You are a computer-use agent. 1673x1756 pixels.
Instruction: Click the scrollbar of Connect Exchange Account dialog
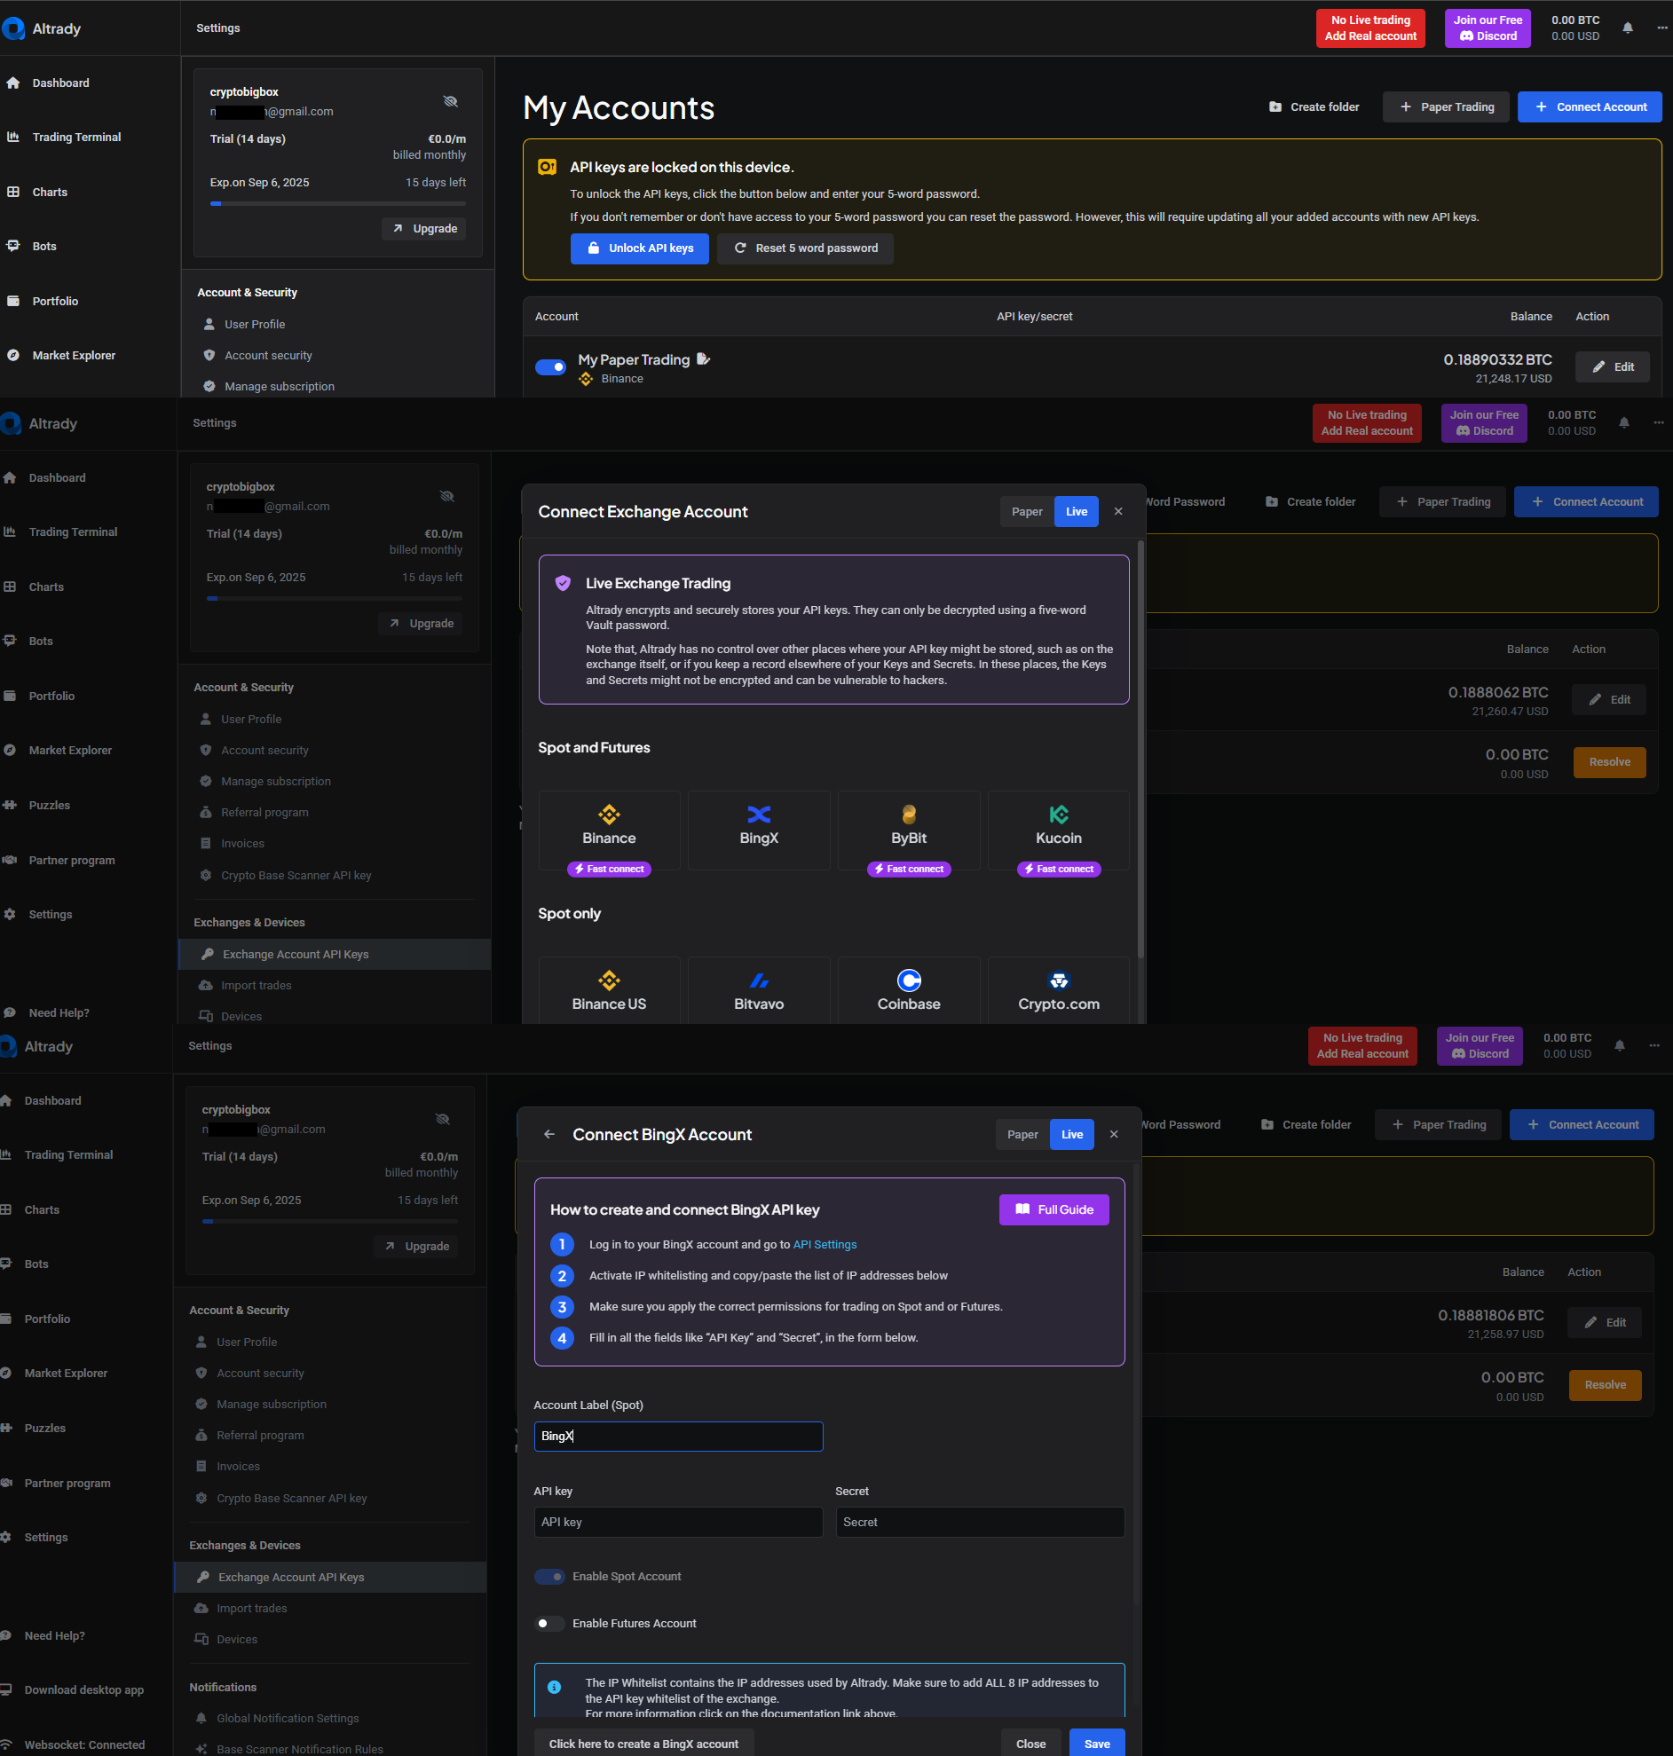(x=1140, y=749)
